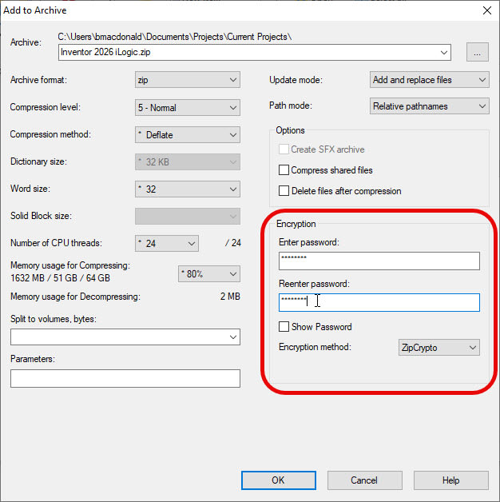
Task: Open the Update mode dropdown
Action: [429, 80]
